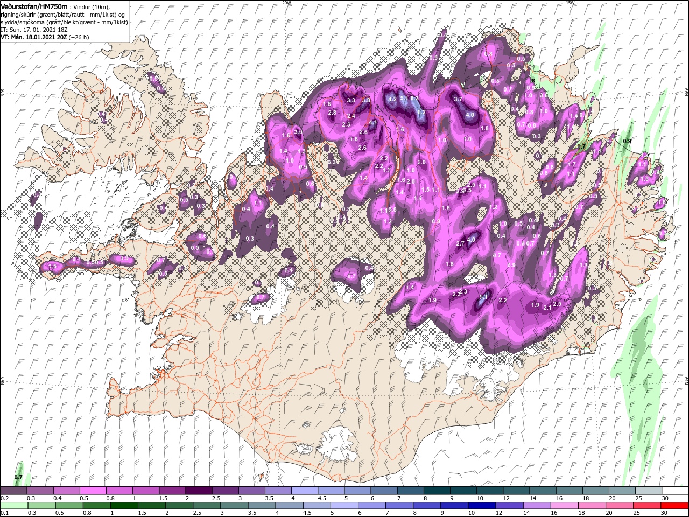Screen dimensions: 689x517
Task: Pick the dark teal snow swatch labeled 8
Action: pos(437,491)
